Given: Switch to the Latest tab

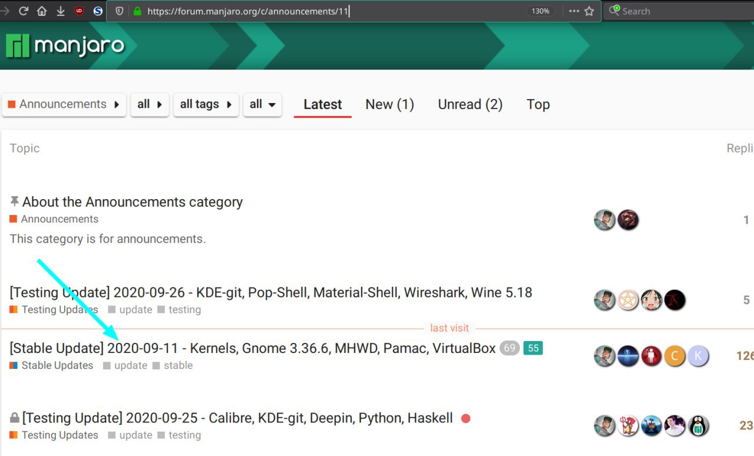Looking at the screenshot, I should click(322, 105).
